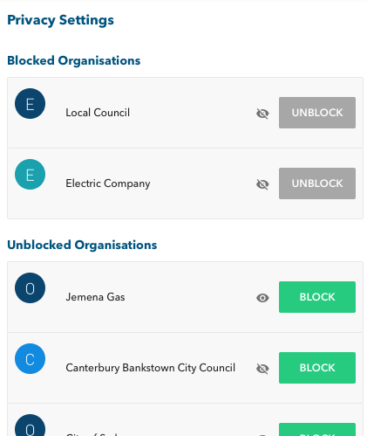Screen dimensions: 367x436
Task: Click Local Council's dark blue E avatar
Action: click(30, 104)
